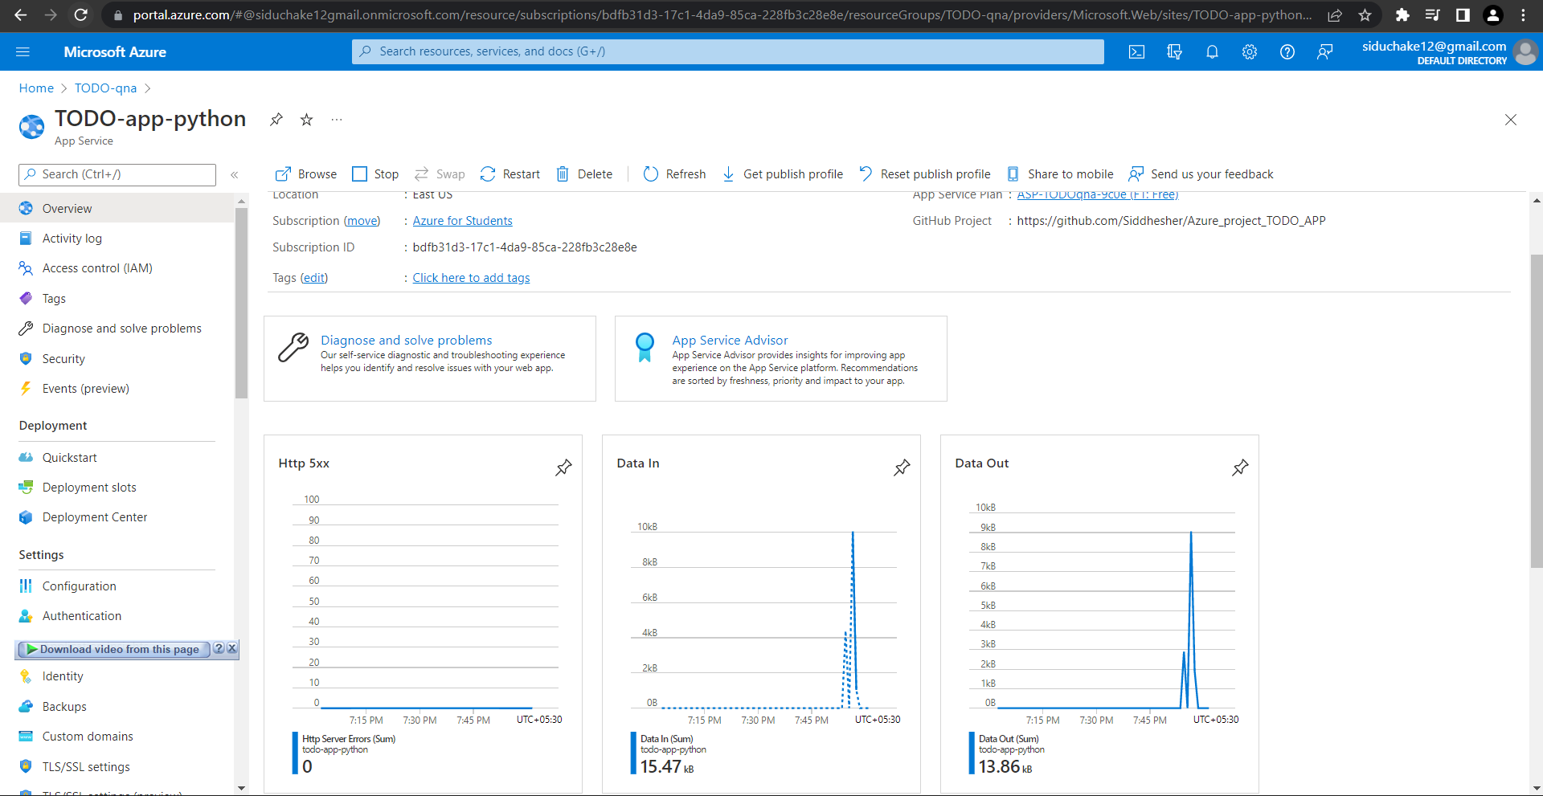Open Overview in the sidebar
Image resolution: width=1543 pixels, height=796 pixels.
coord(117,208)
